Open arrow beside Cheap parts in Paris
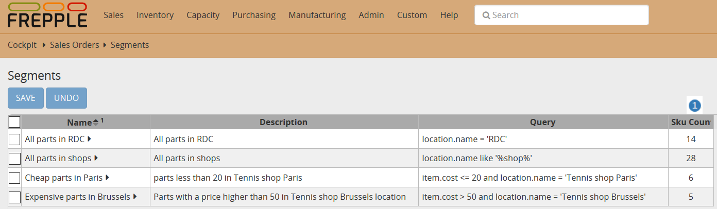This screenshot has height=209, width=717. tap(108, 178)
